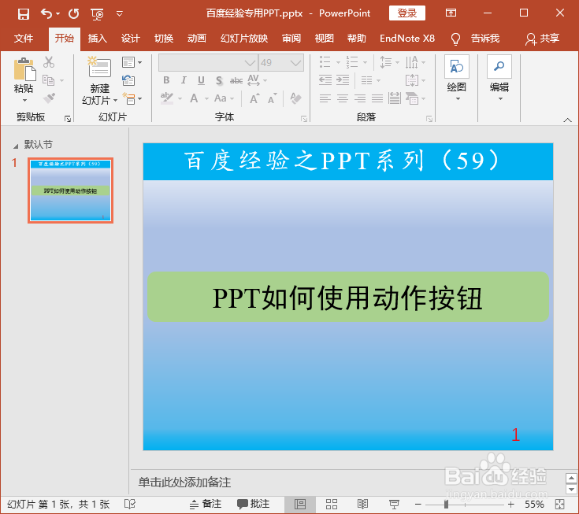This screenshot has width=579, height=514.
Task: Switch to the 切换 tab
Action: (164, 38)
